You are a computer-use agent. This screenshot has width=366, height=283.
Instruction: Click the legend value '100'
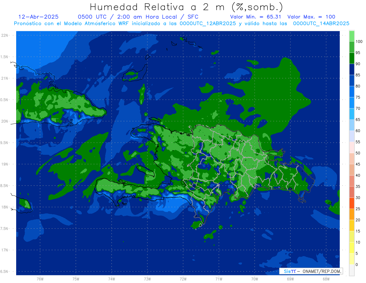point(359,42)
